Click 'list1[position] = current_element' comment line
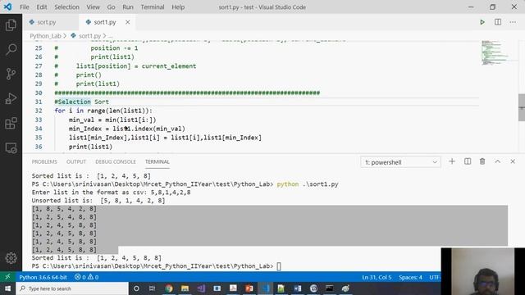 click(136, 66)
